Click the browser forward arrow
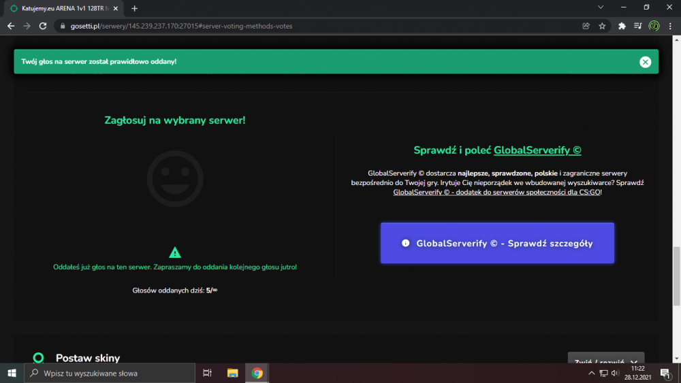The image size is (681, 383). 27,26
